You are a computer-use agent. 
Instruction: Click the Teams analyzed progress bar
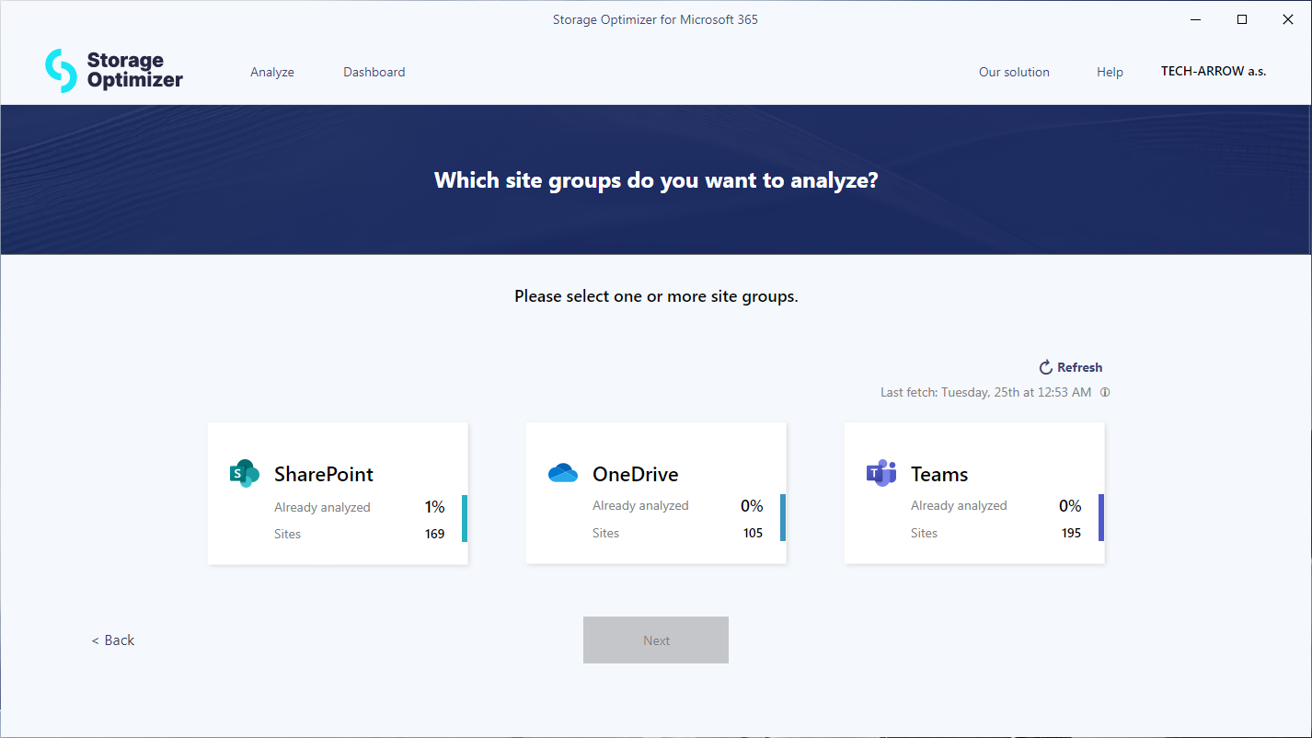click(x=1100, y=520)
